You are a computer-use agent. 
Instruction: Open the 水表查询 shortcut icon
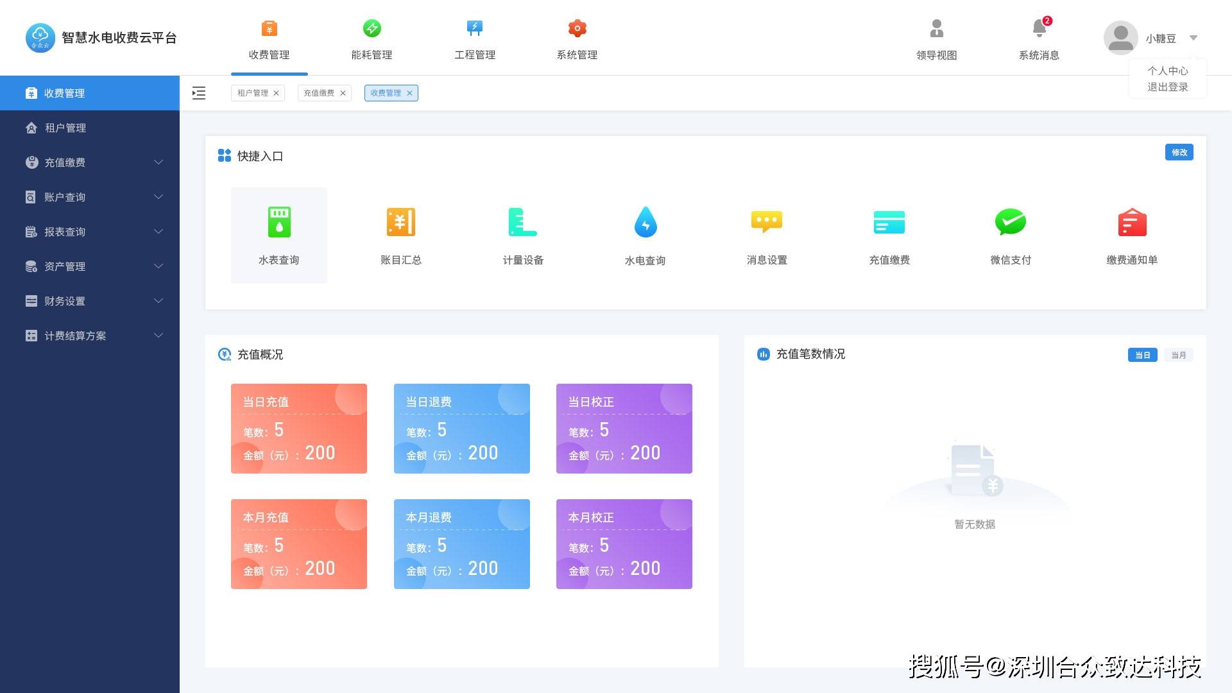point(279,223)
